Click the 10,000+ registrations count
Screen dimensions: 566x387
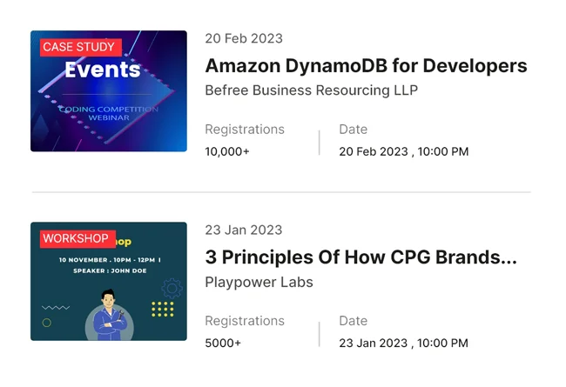227,151
